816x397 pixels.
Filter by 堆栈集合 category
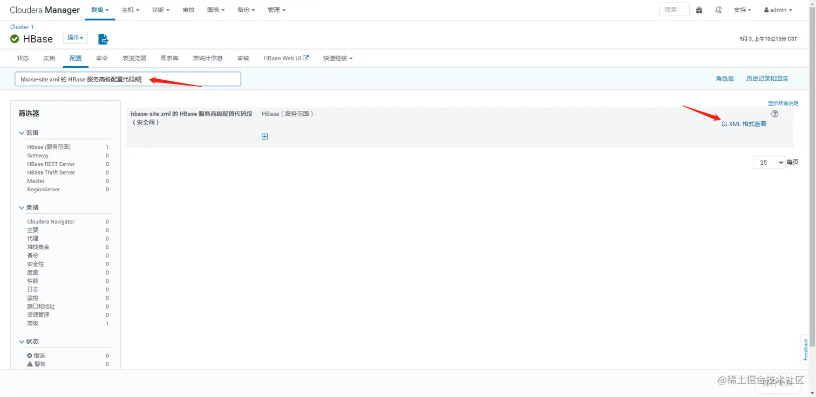click(x=38, y=247)
